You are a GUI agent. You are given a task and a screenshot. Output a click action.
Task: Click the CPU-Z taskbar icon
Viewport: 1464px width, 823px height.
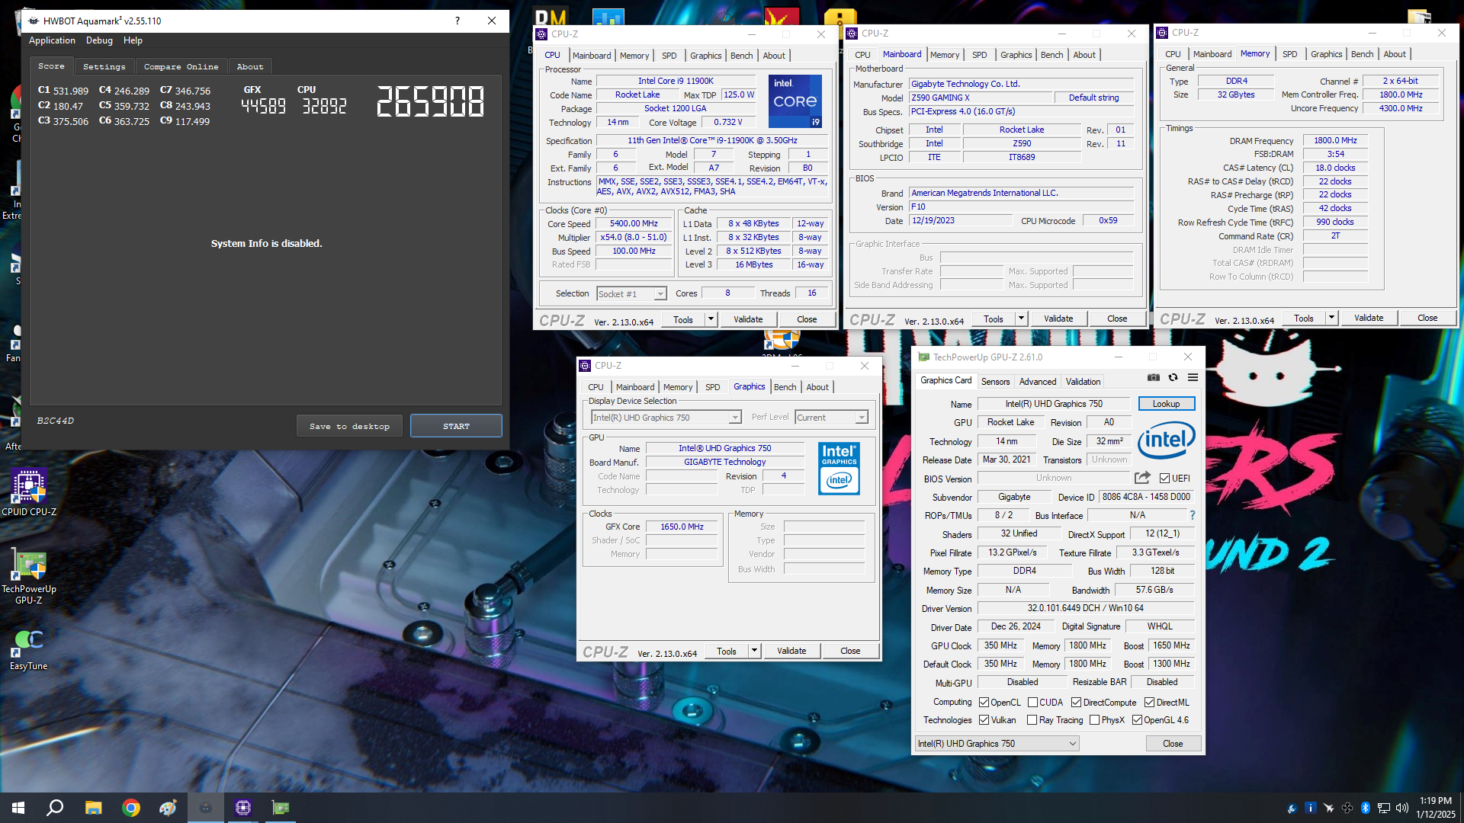243,808
